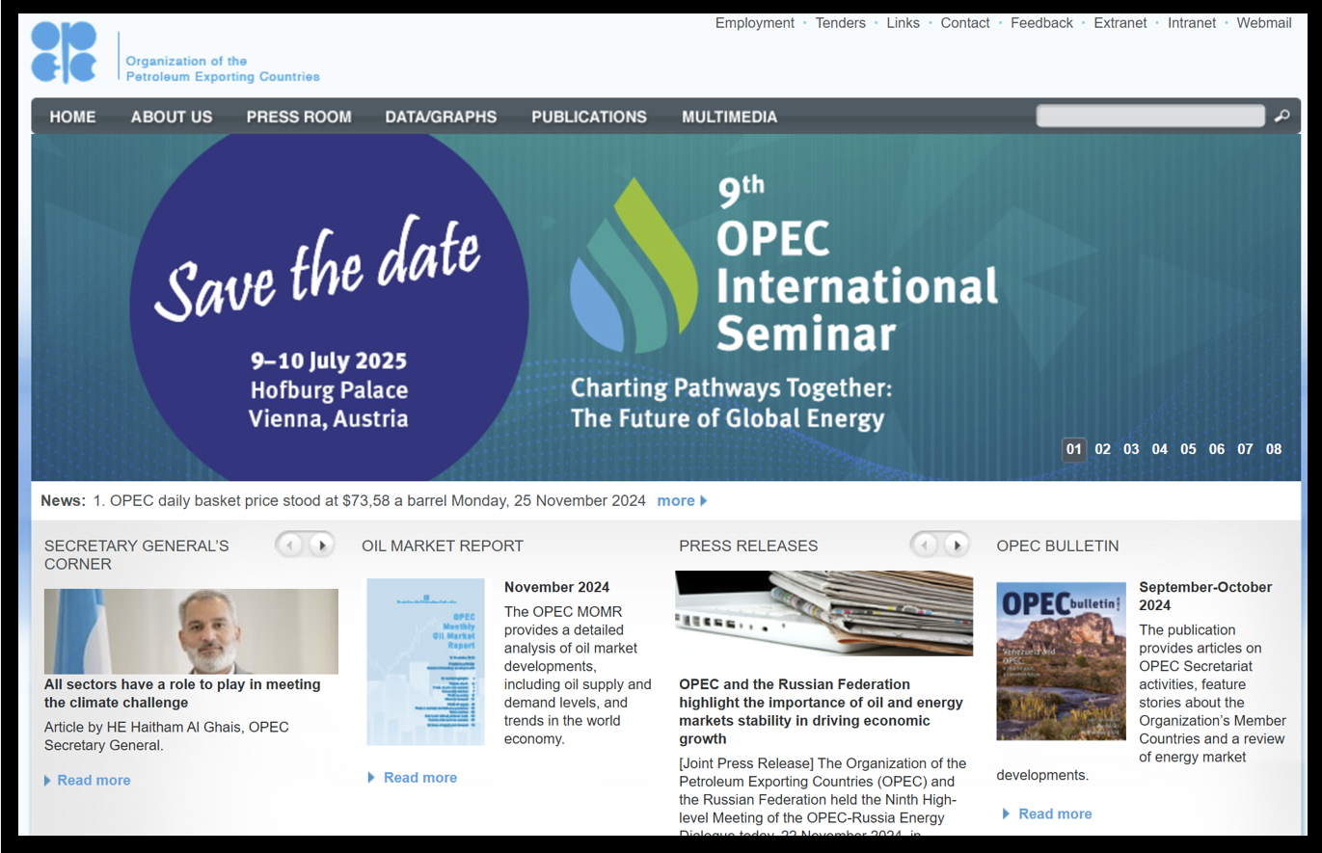Image resolution: width=1322 pixels, height=853 pixels.
Task: Click 'OIL MARKET REPORT' heading
Action: (x=443, y=546)
